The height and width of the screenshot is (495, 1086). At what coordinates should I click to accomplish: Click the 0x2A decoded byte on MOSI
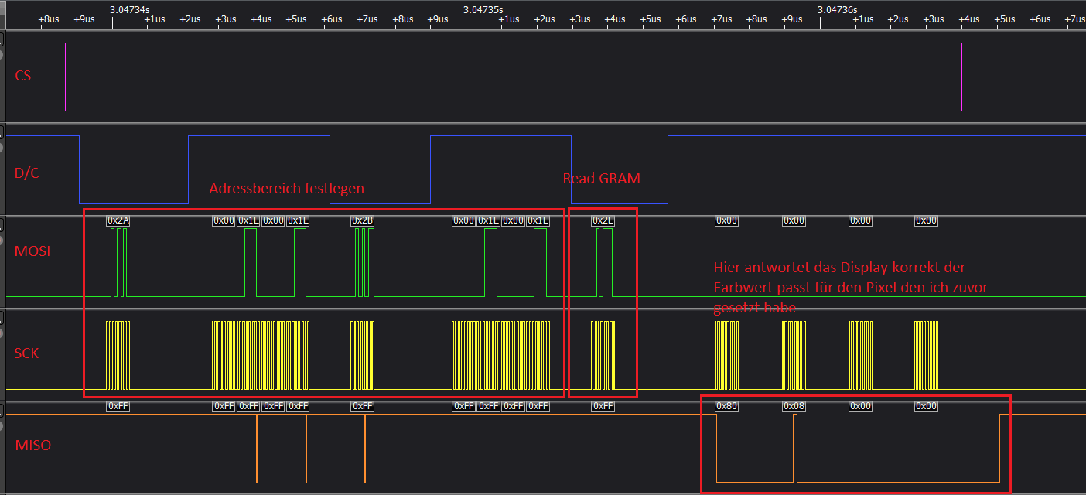click(x=118, y=220)
